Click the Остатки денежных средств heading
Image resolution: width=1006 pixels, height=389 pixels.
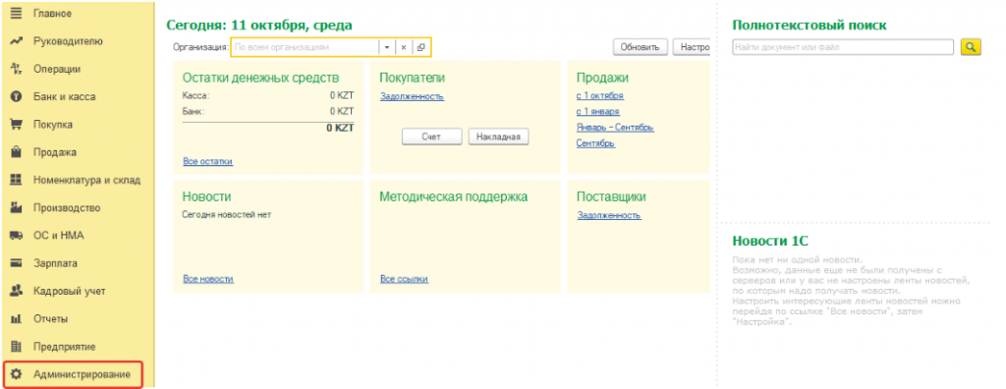point(260,78)
